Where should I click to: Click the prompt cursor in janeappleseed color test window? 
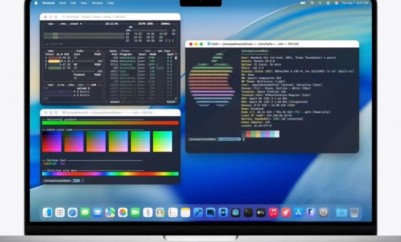83,181
